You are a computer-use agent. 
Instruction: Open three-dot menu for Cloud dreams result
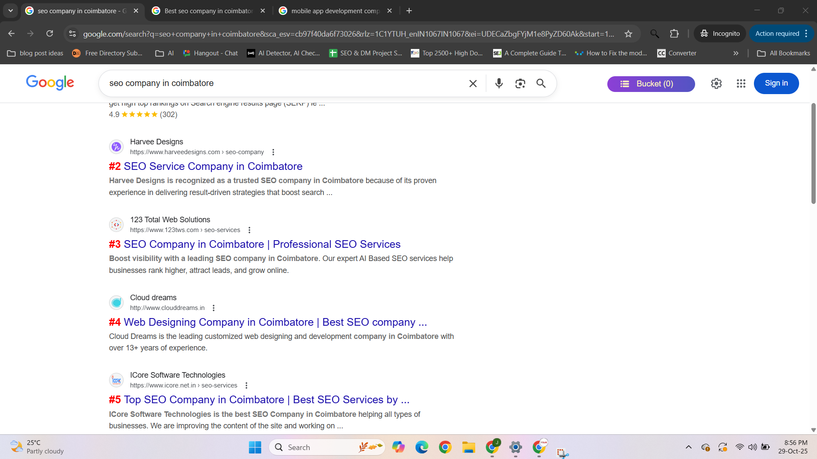coord(214,308)
